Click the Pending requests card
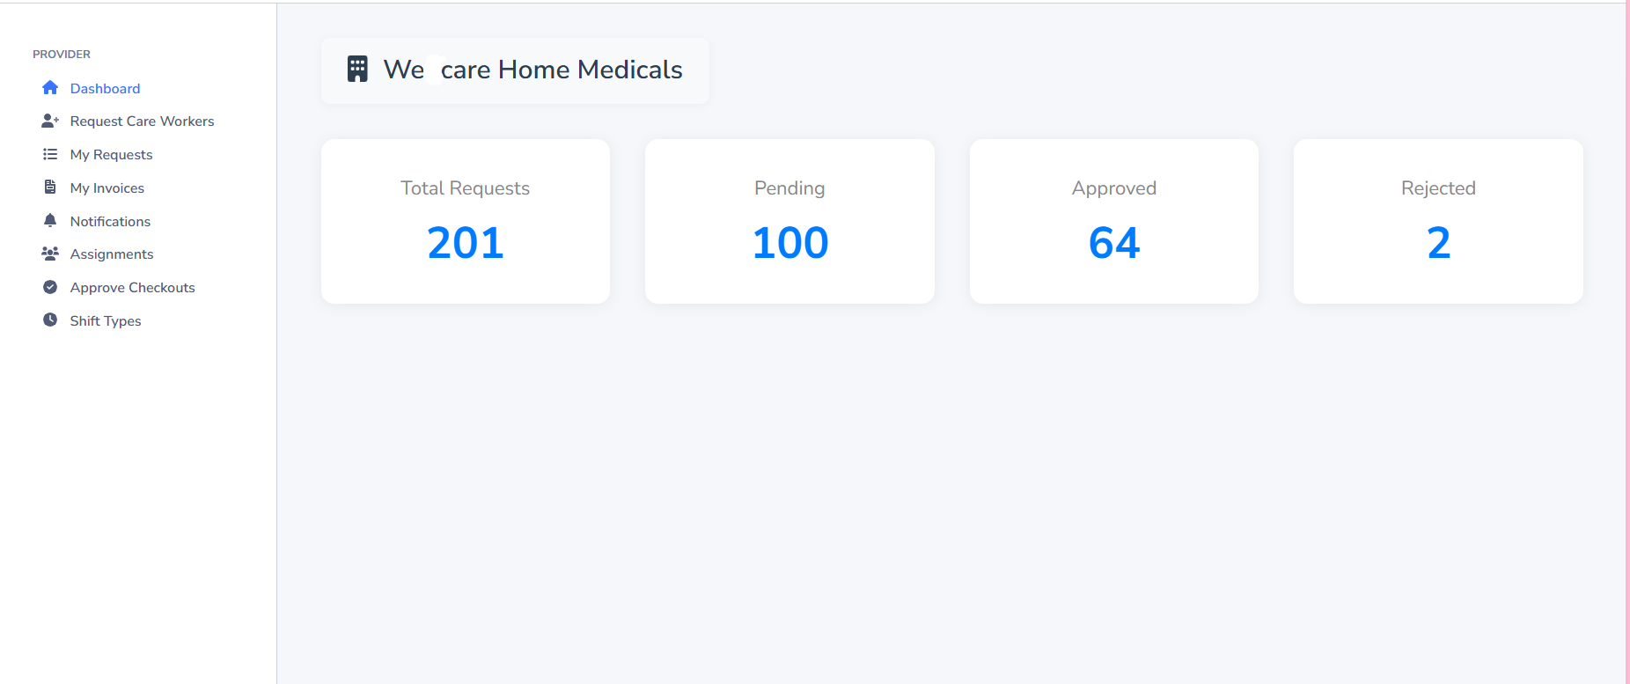 (789, 221)
